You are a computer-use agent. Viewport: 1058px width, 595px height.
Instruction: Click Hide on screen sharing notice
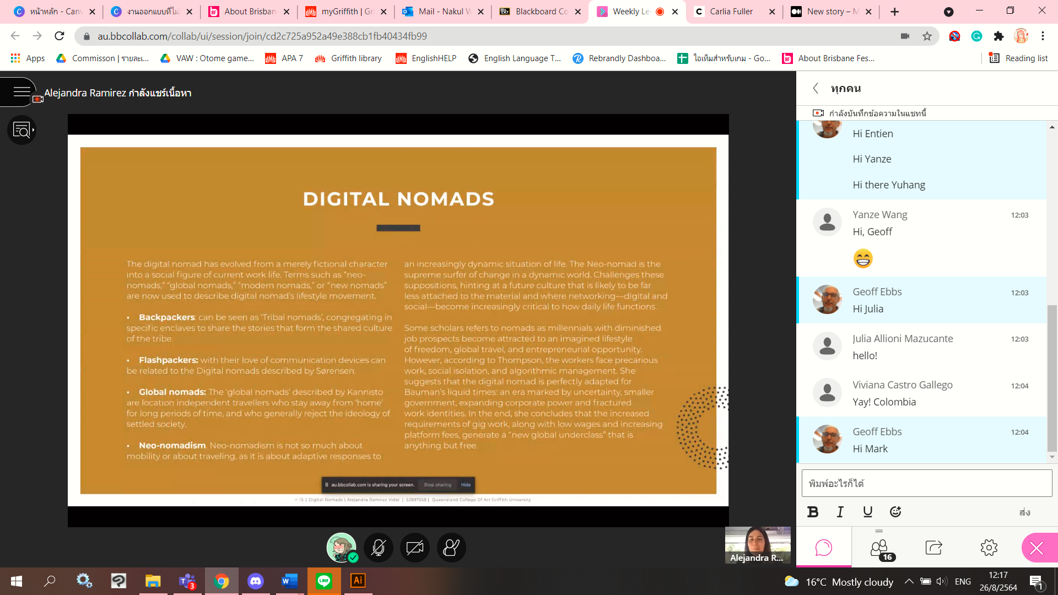(x=466, y=485)
